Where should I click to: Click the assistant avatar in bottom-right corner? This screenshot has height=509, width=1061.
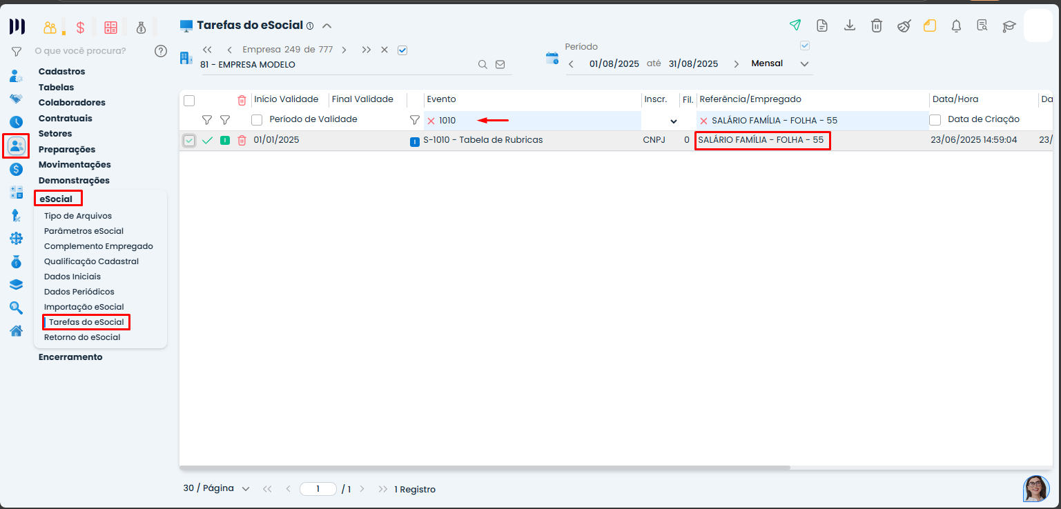[x=1036, y=488]
